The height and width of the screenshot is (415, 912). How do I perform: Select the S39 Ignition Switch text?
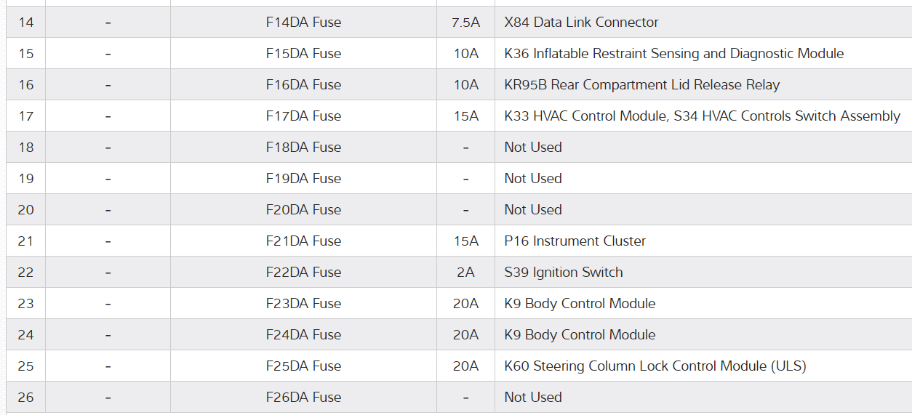point(563,273)
